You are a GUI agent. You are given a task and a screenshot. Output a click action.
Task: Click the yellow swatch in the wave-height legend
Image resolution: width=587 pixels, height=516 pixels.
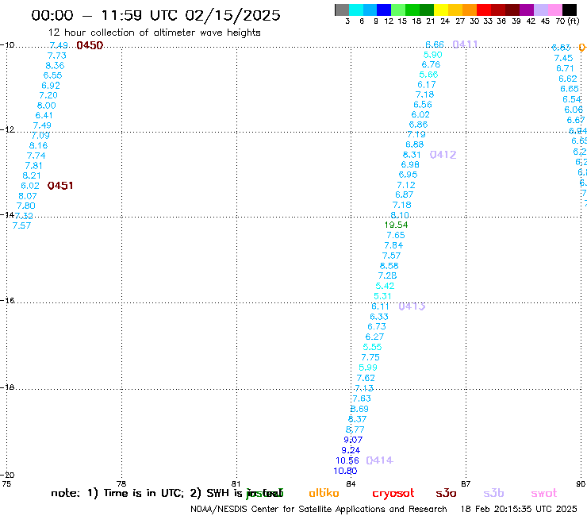(441, 10)
